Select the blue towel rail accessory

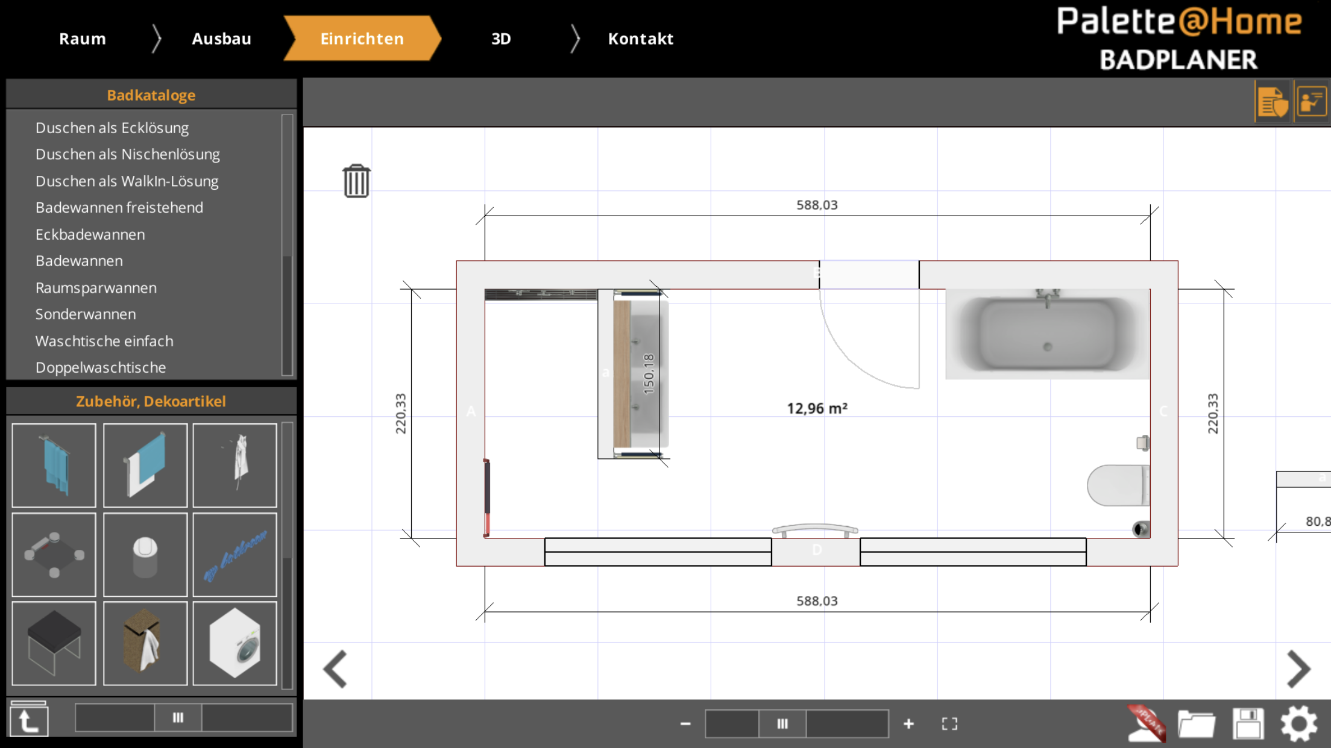pos(54,465)
